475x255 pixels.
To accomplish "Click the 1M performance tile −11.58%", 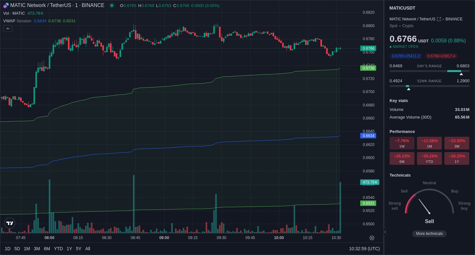I will [x=429, y=143].
